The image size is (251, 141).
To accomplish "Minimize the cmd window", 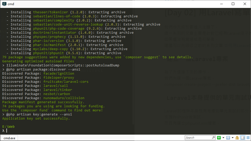I will pyautogui.click(x=221, y=4).
